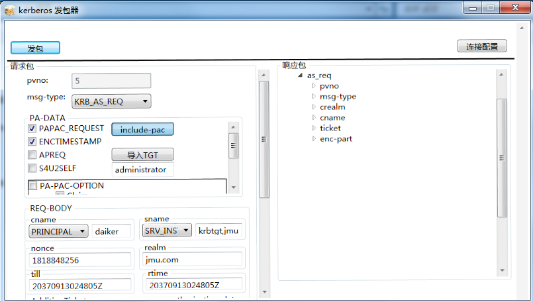Select the crealm item in response tree
This screenshot has width=533, height=302.
pyautogui.click(x=332, y=107)
